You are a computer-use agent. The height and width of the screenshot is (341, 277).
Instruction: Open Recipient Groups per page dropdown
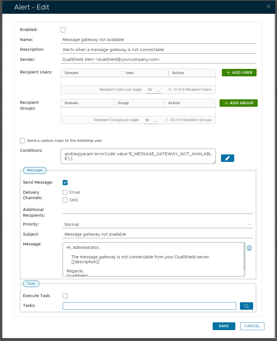coord(151,121)
